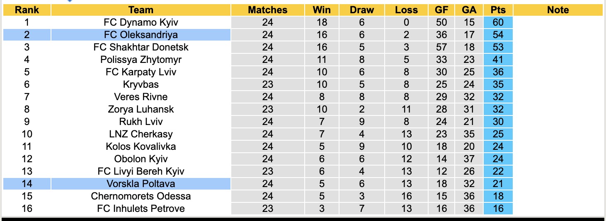Select the GA column header
The height and width of the screenshot is (221, 606).
point(469,10)
